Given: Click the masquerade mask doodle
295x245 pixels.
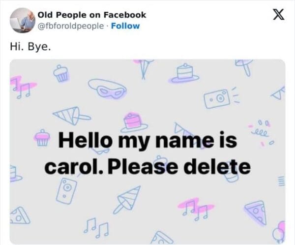Looking at the screenshot, I should pyautogui.click(x=107, y=89).
